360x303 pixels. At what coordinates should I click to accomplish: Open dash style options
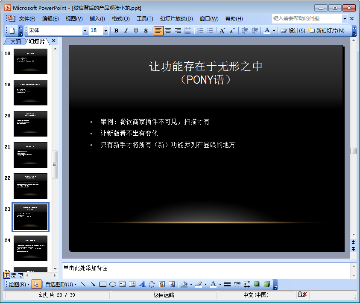pyautogui.click(x=237, y=284)
